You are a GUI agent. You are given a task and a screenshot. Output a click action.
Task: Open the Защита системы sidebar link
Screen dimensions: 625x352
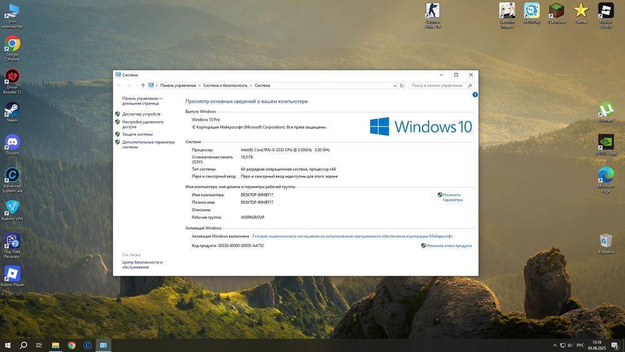(x=137, y=134)
